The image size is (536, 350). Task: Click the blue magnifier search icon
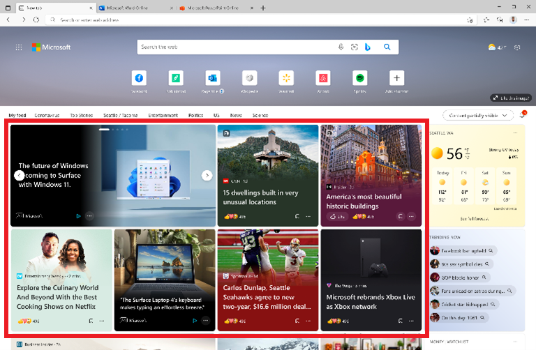tap(387, 47)
